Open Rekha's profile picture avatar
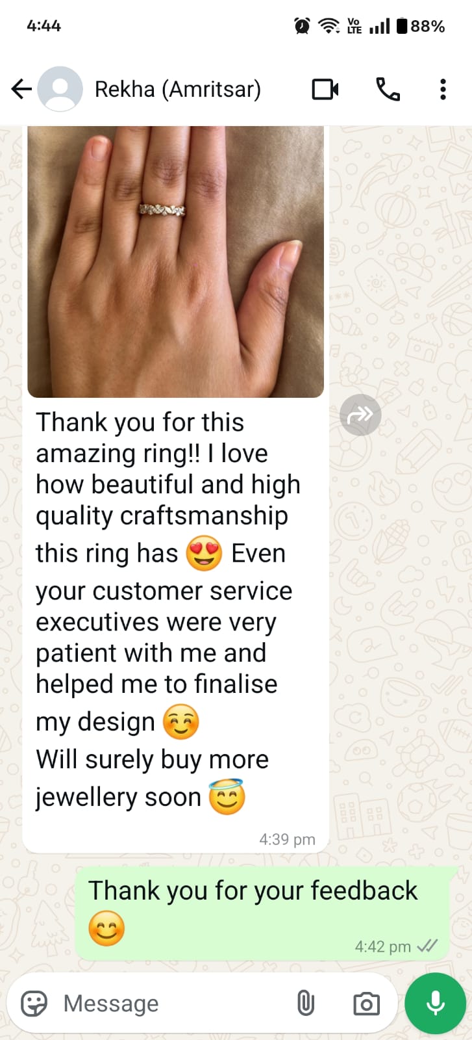 coord(60,89)
